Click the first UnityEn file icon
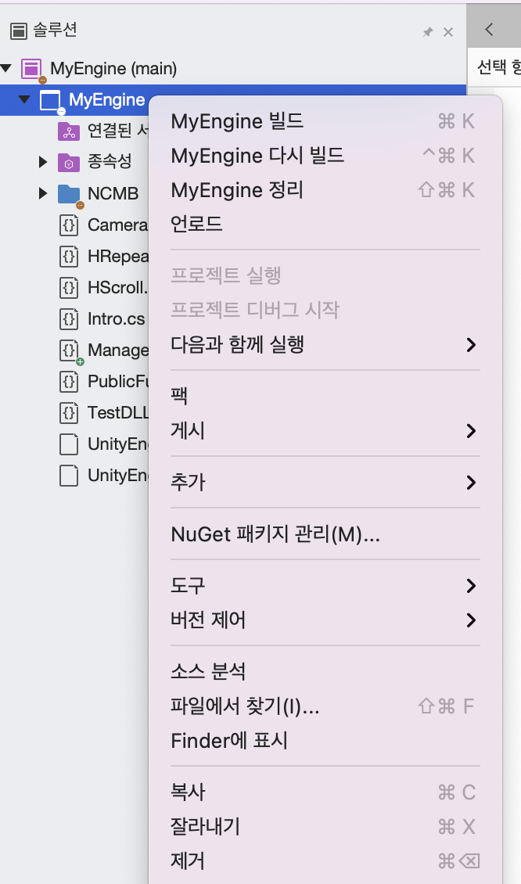Image resolution: width=521 pixels, height=884 pixels. pyautogui.click(x=69, y=444)
